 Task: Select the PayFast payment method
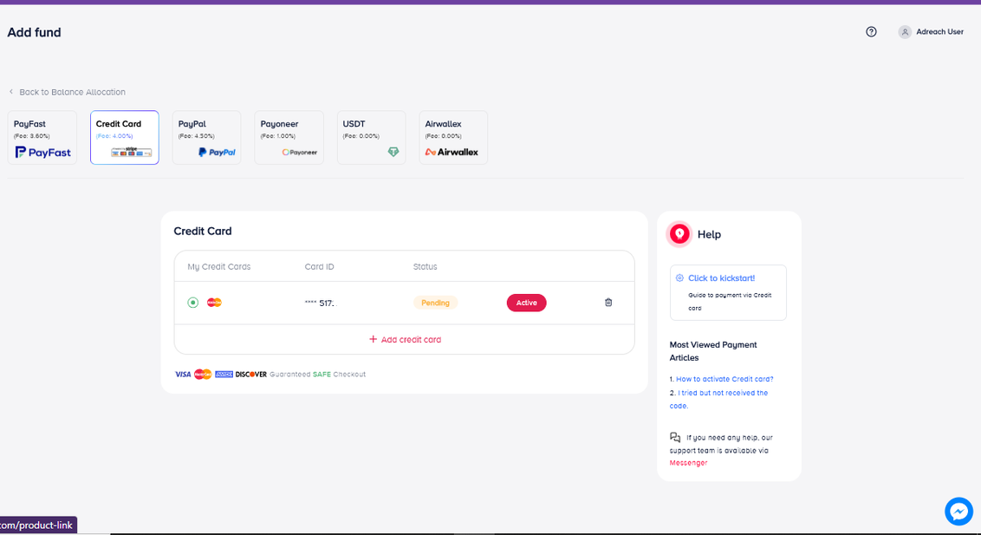click(42, 138)
